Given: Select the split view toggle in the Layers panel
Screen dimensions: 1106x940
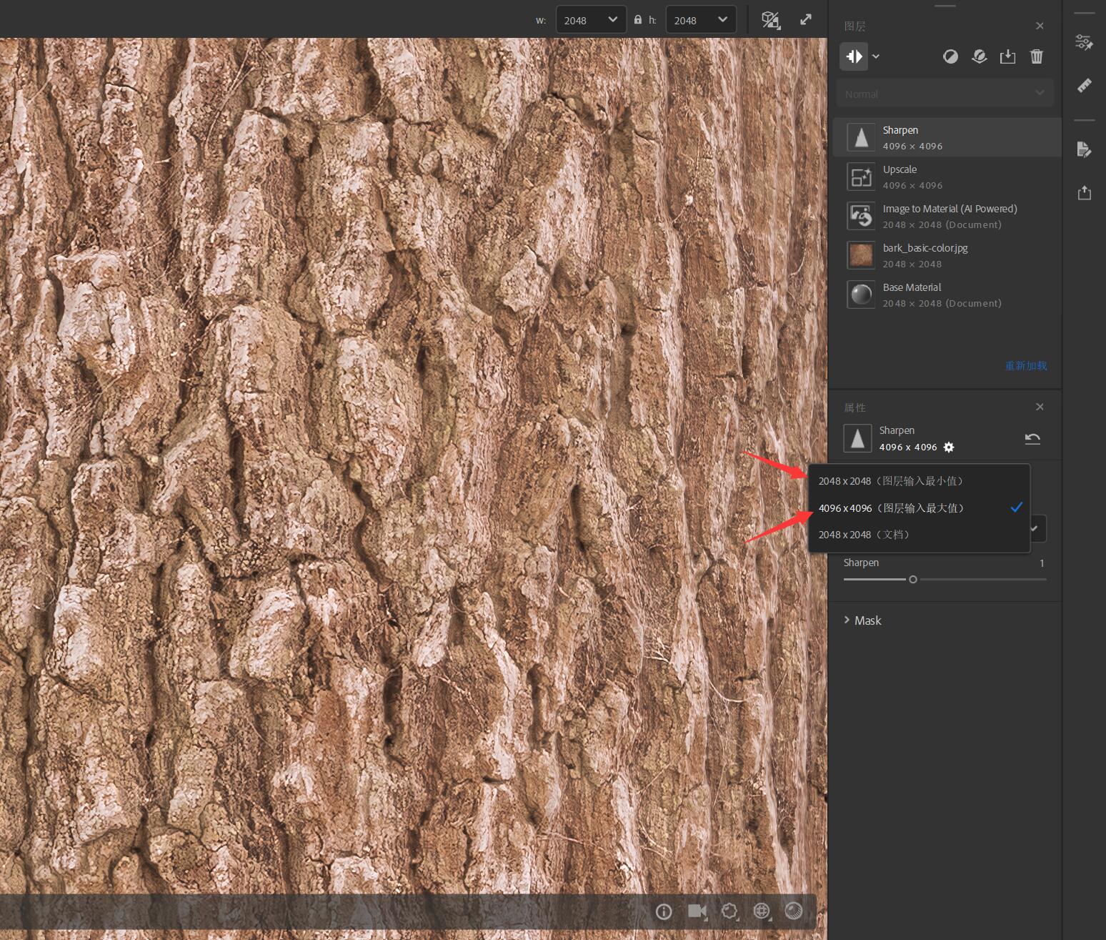Looking at the screenshot, I should point(853,56).
